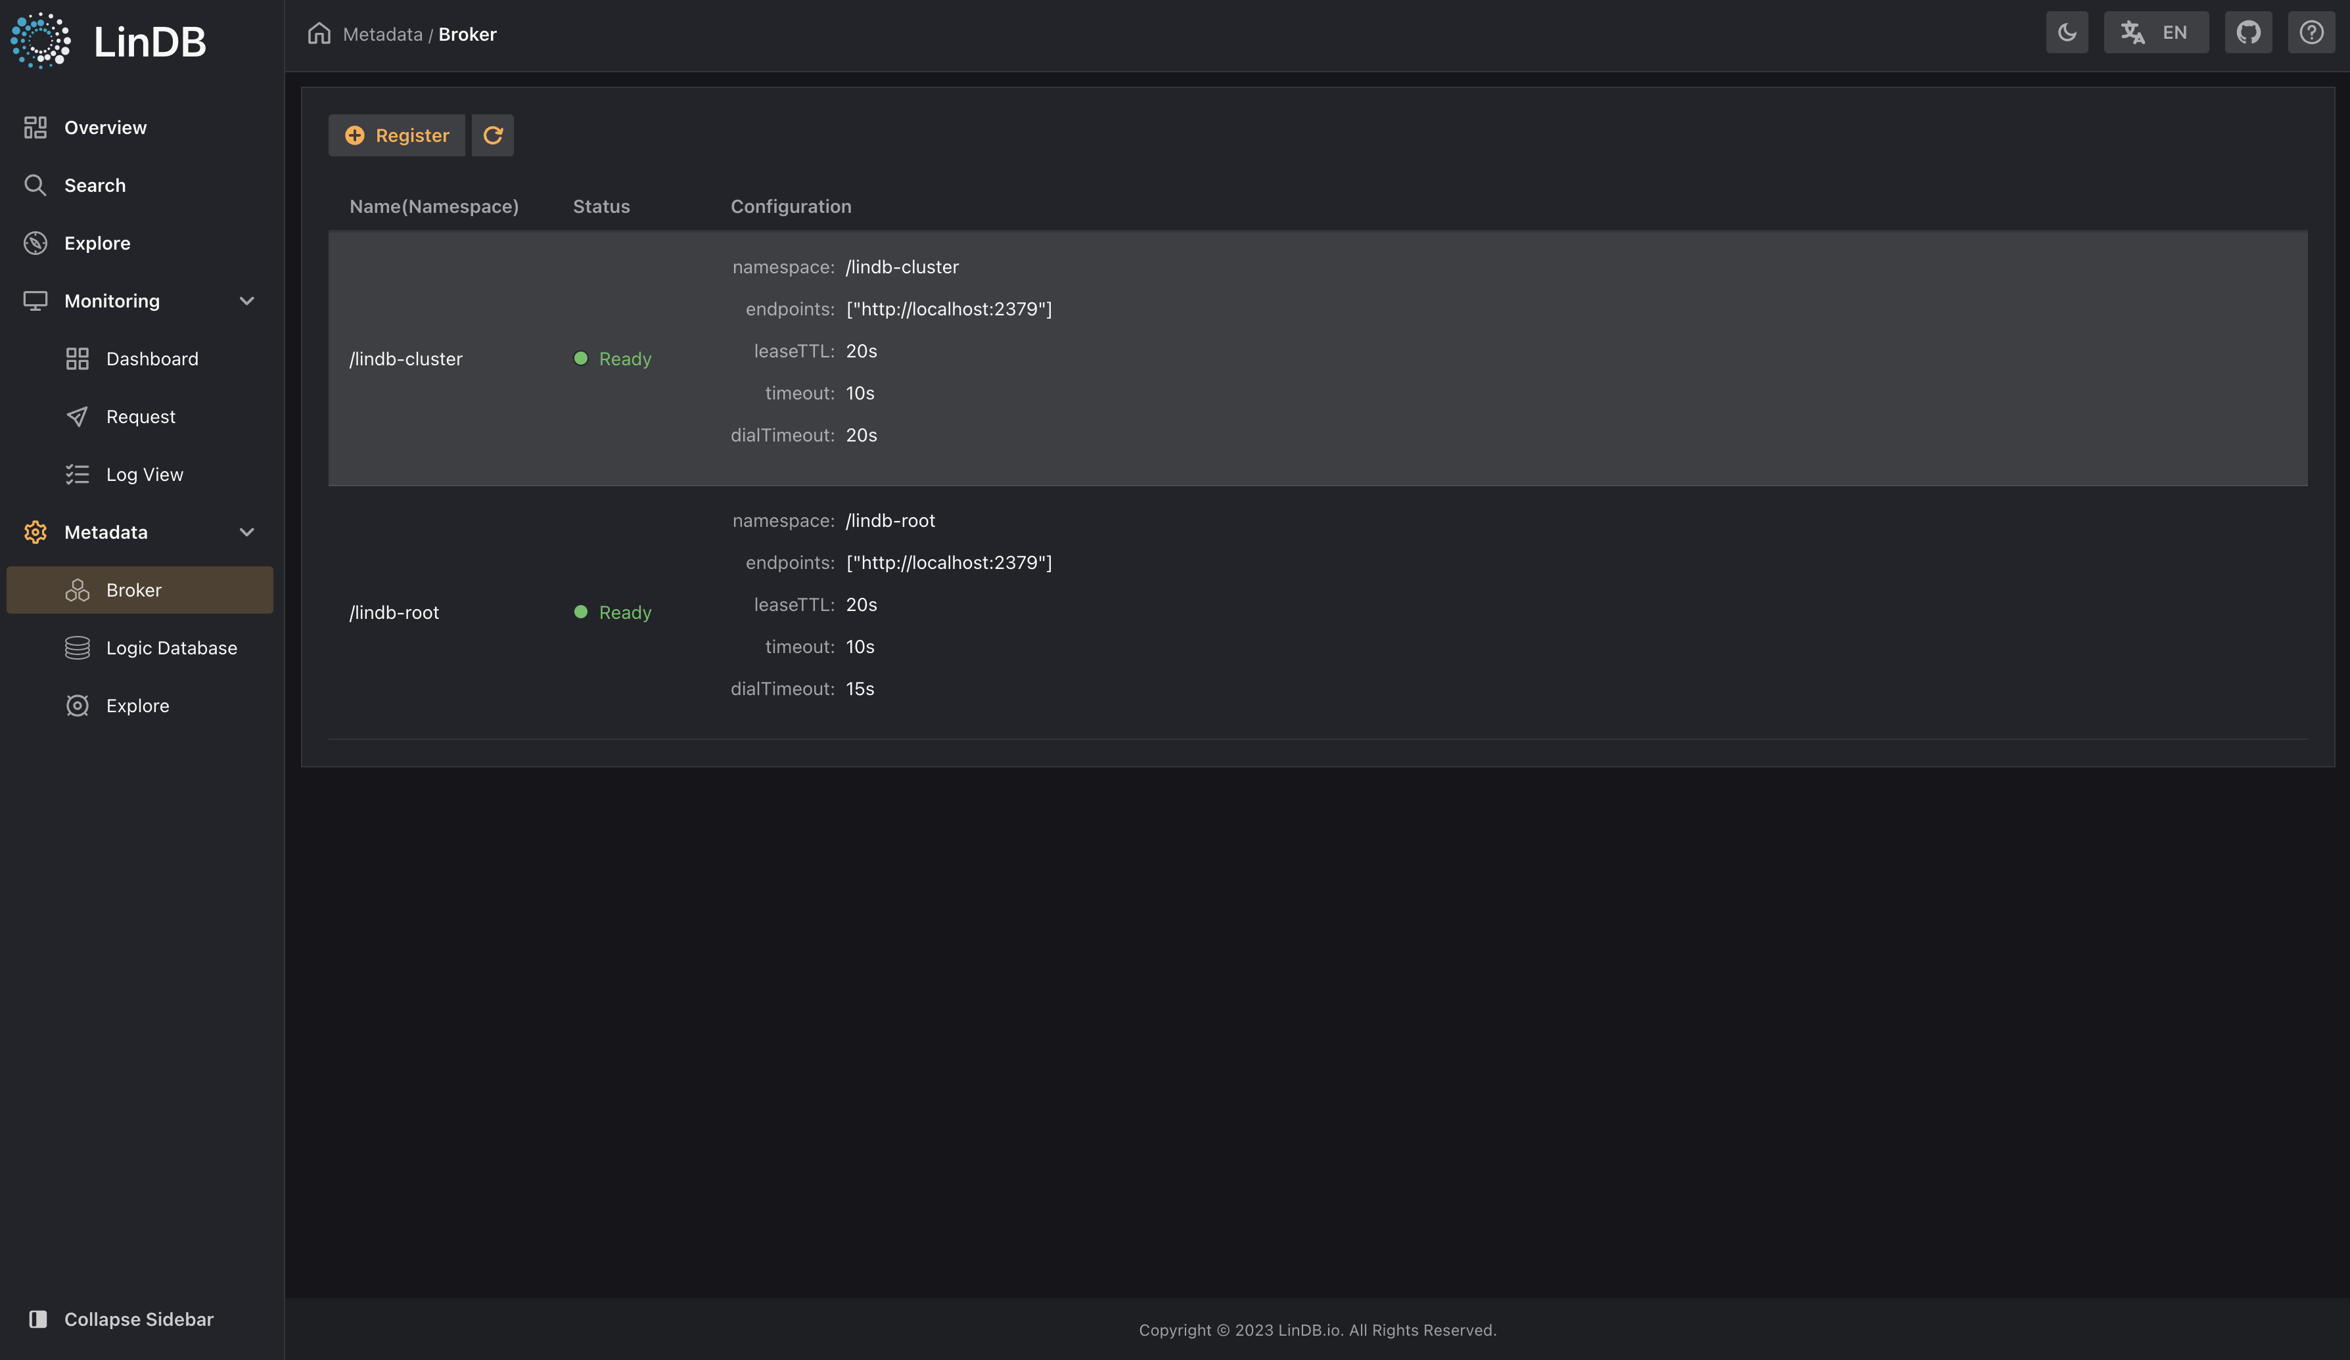Collapse the Metadata section chevron
This screenshot has height=1360, width=2350.
pyautogui.click(x=246, y=532)
